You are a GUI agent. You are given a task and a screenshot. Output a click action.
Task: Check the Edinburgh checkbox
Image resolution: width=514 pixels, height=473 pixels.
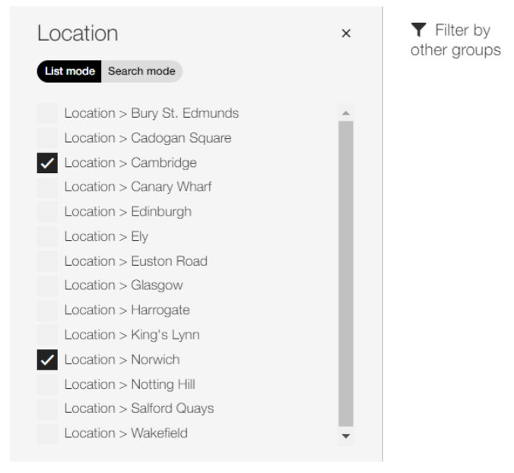(47, 212)
